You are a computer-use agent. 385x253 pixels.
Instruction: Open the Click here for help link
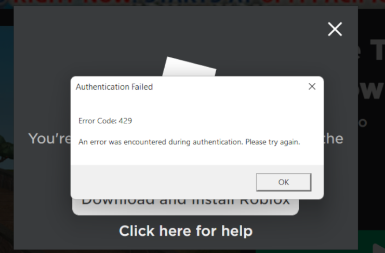[186, 231]
